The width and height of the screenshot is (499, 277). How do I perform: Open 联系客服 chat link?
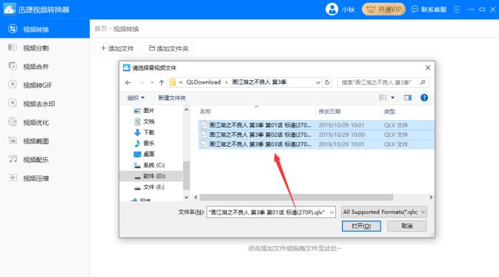point(429,9)
